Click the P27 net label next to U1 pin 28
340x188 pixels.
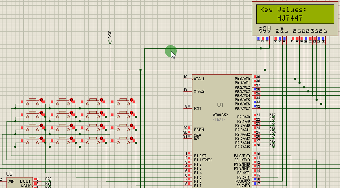(x=272, y=145)
